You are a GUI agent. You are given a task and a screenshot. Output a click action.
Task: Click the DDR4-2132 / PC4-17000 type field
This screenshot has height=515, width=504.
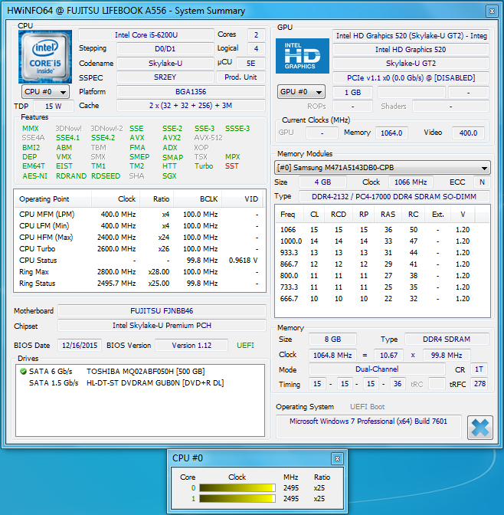coord(394,197)
